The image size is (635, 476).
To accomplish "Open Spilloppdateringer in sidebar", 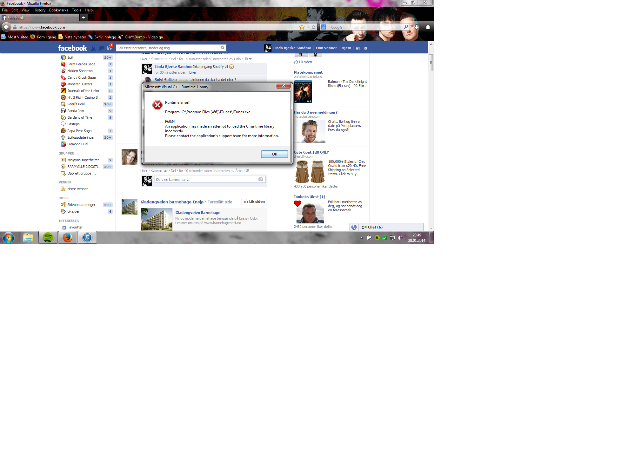I will pyautogui.click(x=81, y=137).
